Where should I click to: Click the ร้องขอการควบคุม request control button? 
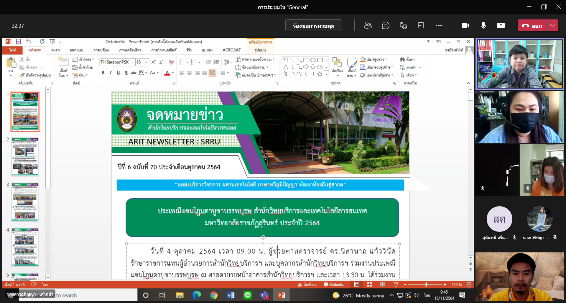click(x=314, y=26)
